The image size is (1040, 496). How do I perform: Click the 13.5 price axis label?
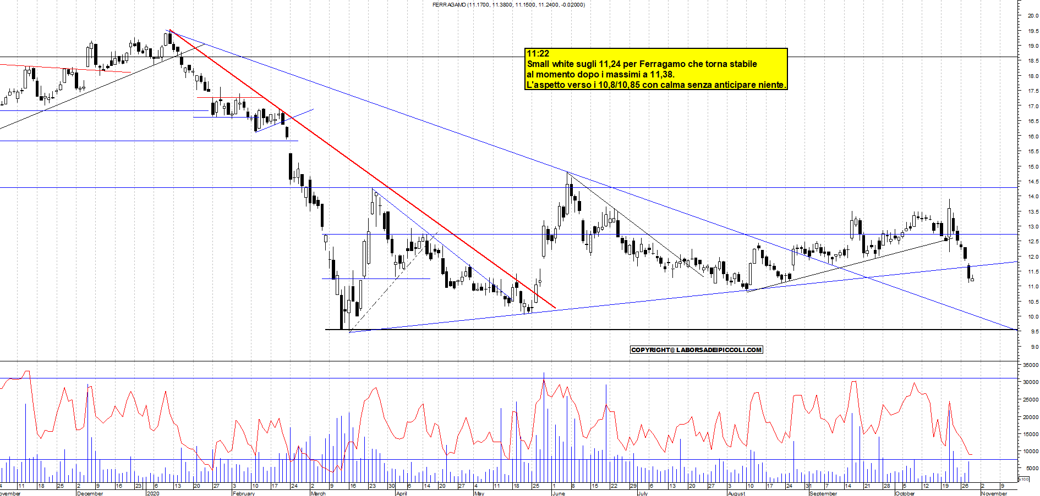[x=1033, y=212]
